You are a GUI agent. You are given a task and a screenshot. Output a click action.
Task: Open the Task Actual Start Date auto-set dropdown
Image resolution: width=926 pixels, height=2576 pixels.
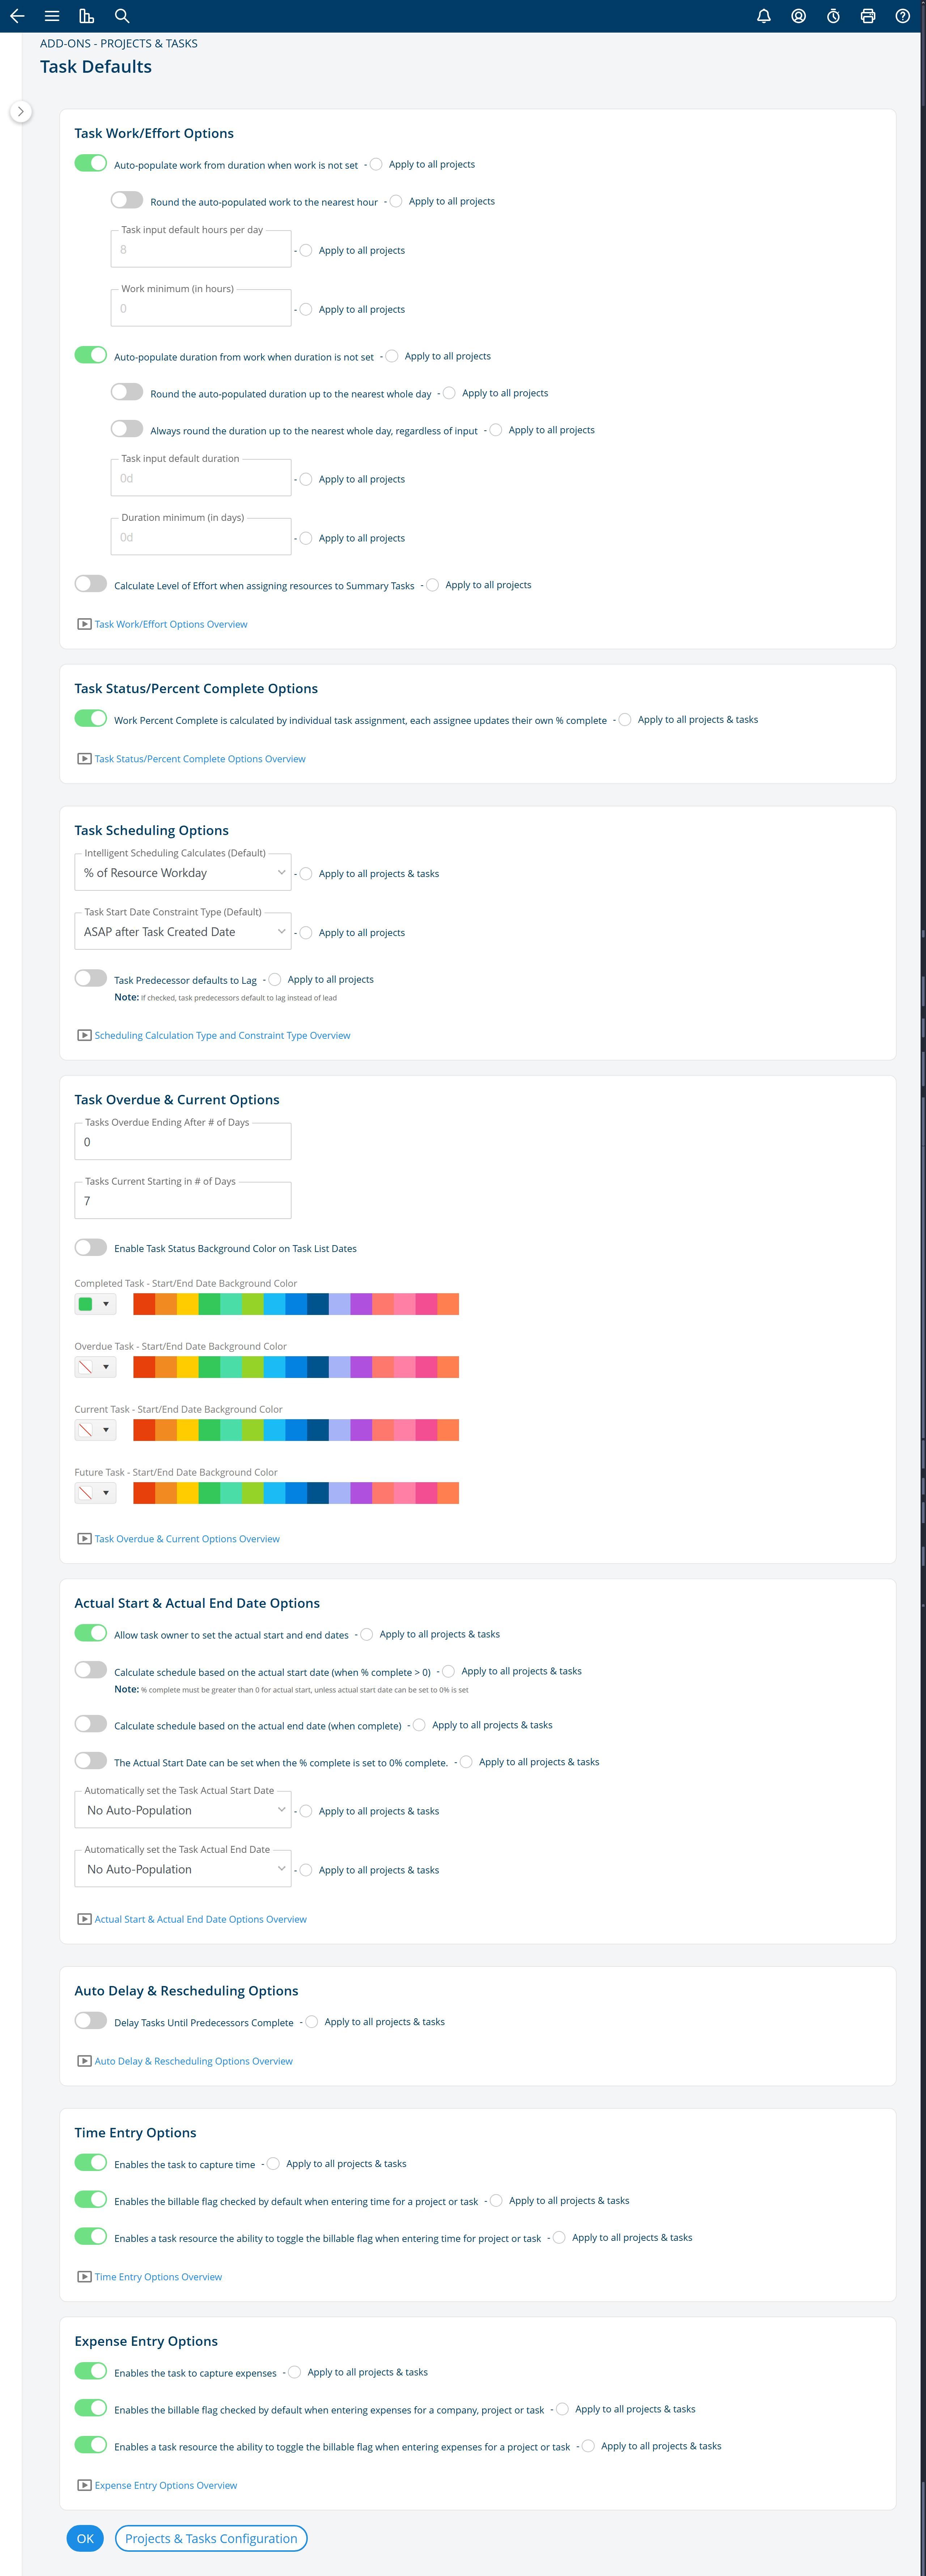[x=183, y=1810]
